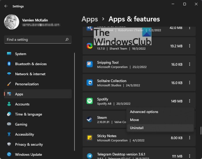
Task: Select Move in the context menu
Action: point(134,120)
